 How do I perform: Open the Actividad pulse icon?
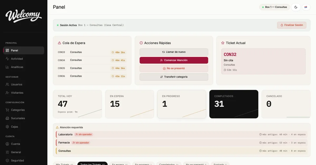pyautogui.click(x=7, y=59)
